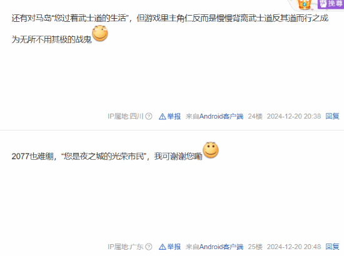The width and height of the screenshot is (344, 256).
Task: Click the timestamp 2024-12-20 20:48
Action: 294,247
